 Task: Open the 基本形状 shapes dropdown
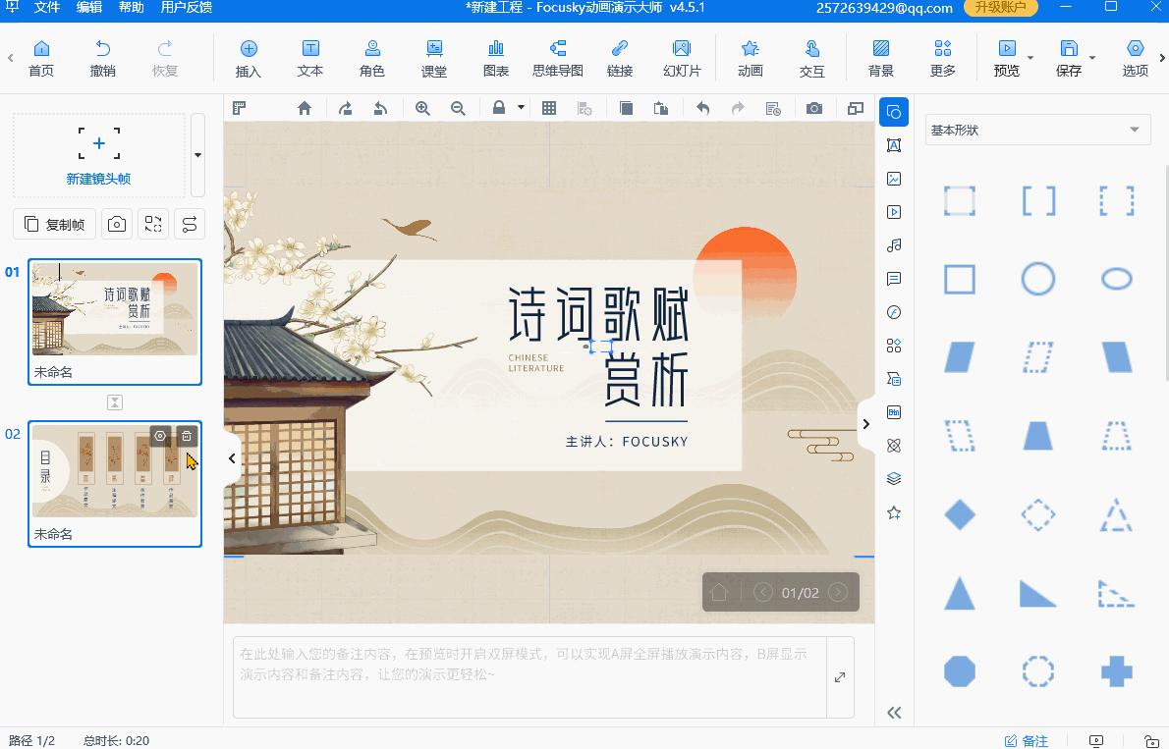1037,129
